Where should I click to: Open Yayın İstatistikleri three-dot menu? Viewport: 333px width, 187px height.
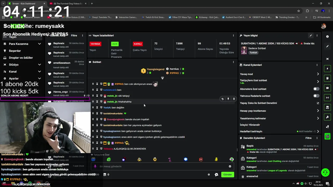pos(233,36)
